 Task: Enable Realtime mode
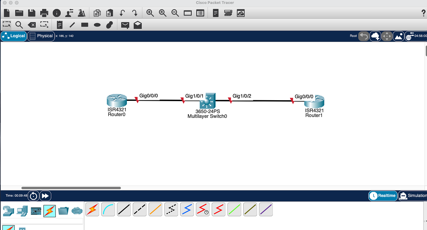pyautogui.click(x=382, y=196)
